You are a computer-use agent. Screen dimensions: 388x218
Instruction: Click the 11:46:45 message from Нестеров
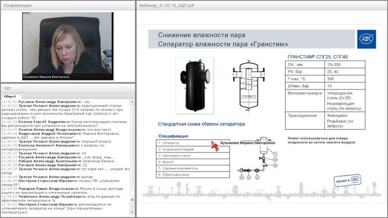(x=61, y=183)
